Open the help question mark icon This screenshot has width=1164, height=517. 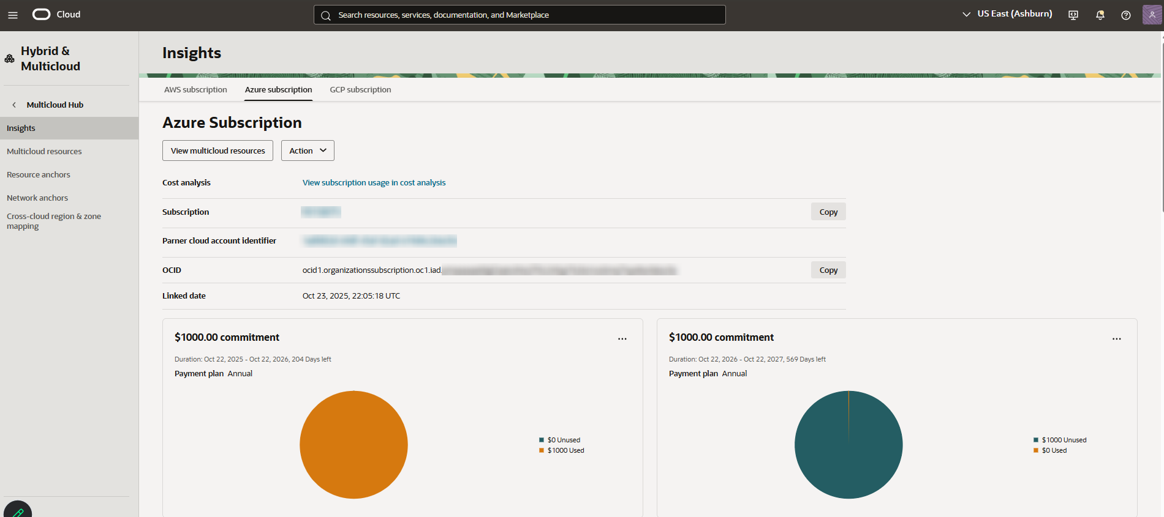[x=1126, y=15]
